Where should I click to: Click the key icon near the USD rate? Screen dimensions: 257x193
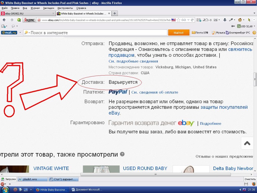coord(233,26)
